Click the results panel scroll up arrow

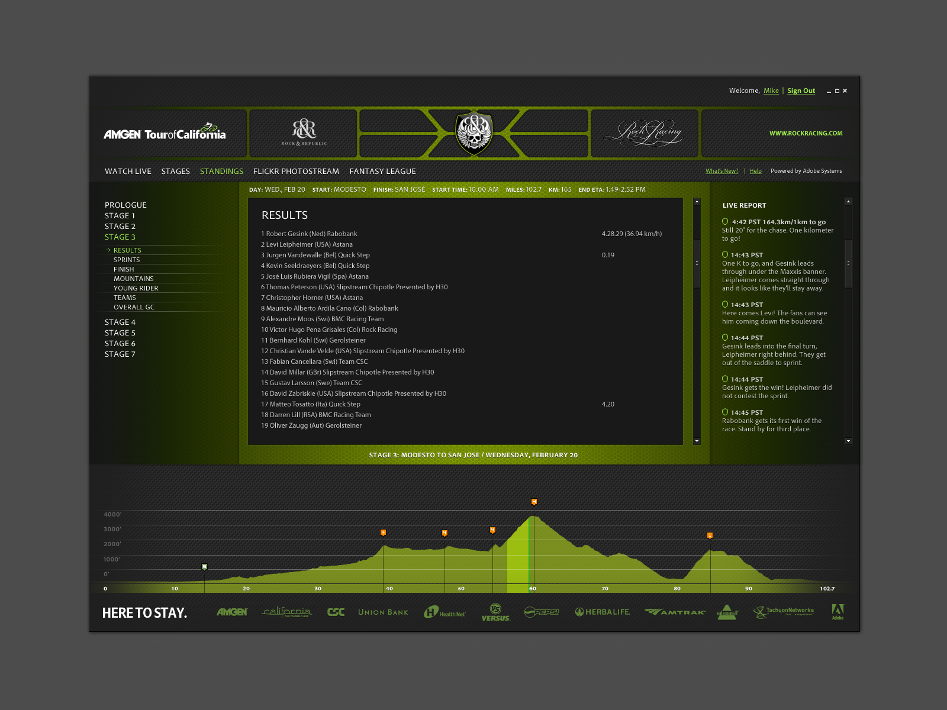pyautogui.click(x=697, y=202)
